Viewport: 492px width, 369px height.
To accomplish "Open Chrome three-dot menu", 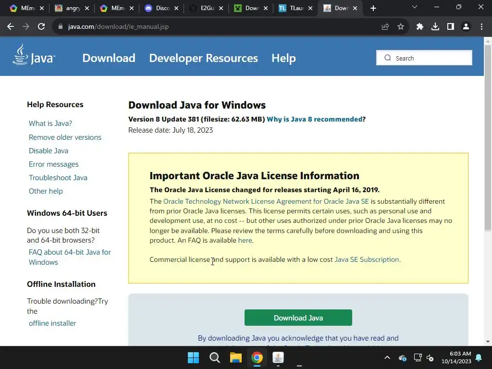I will pyautogui.click(x=481, y=27).
